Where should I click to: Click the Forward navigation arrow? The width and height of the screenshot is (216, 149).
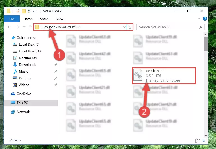pyautogui.click(x=17, y=27)
